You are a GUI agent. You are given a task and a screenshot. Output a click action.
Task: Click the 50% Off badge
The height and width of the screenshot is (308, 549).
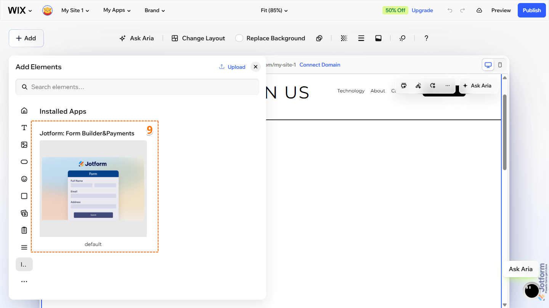395,10
